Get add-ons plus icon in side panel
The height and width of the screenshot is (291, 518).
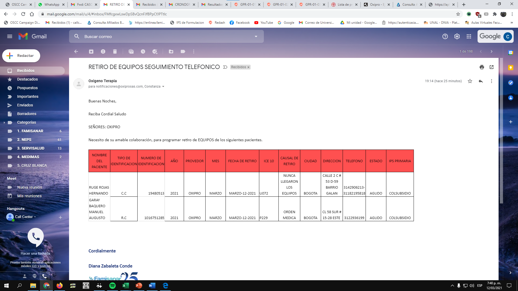[511, 122]
